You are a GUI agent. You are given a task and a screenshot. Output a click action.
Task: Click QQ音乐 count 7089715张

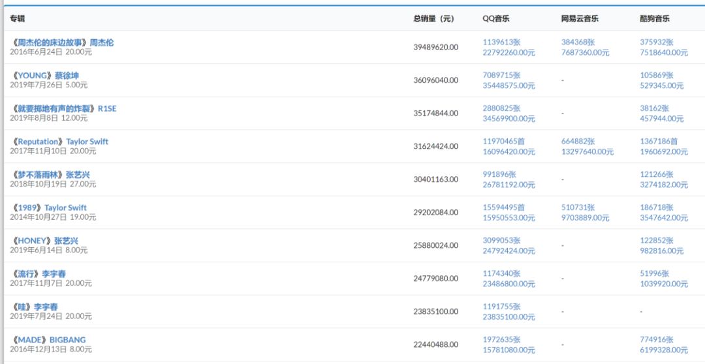coord(502,75)
